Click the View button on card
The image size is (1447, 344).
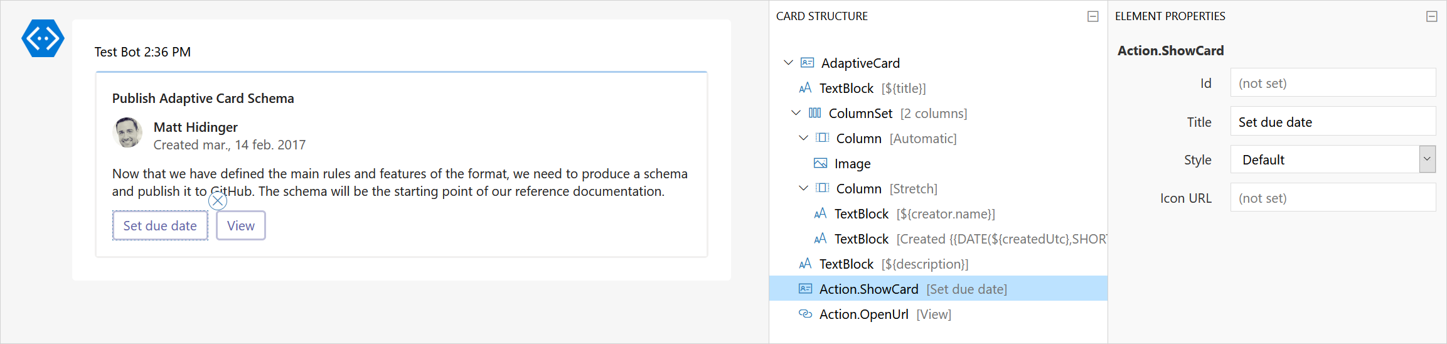click(x=241, y=225)
